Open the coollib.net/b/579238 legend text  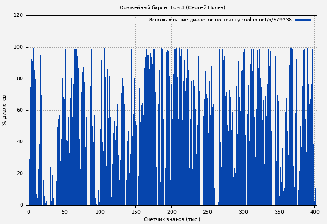pos(220,20)
